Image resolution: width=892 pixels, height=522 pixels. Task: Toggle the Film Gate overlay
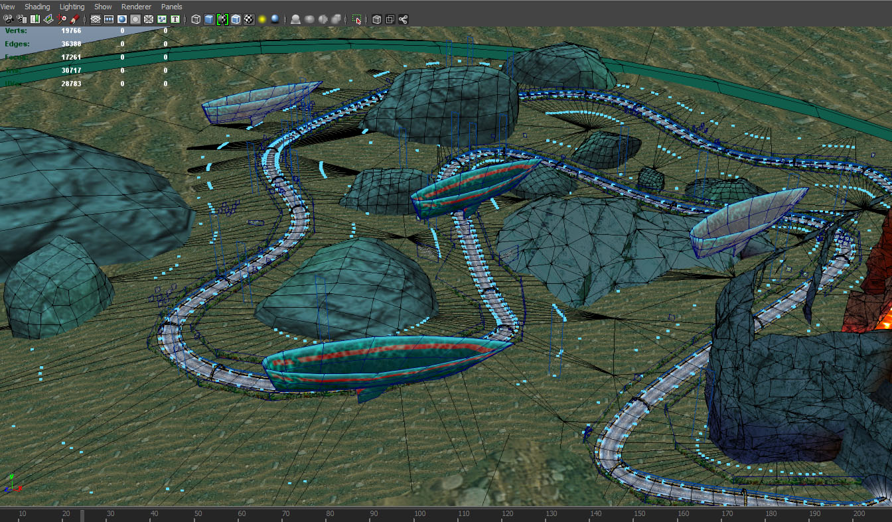[x=109, y=19]
